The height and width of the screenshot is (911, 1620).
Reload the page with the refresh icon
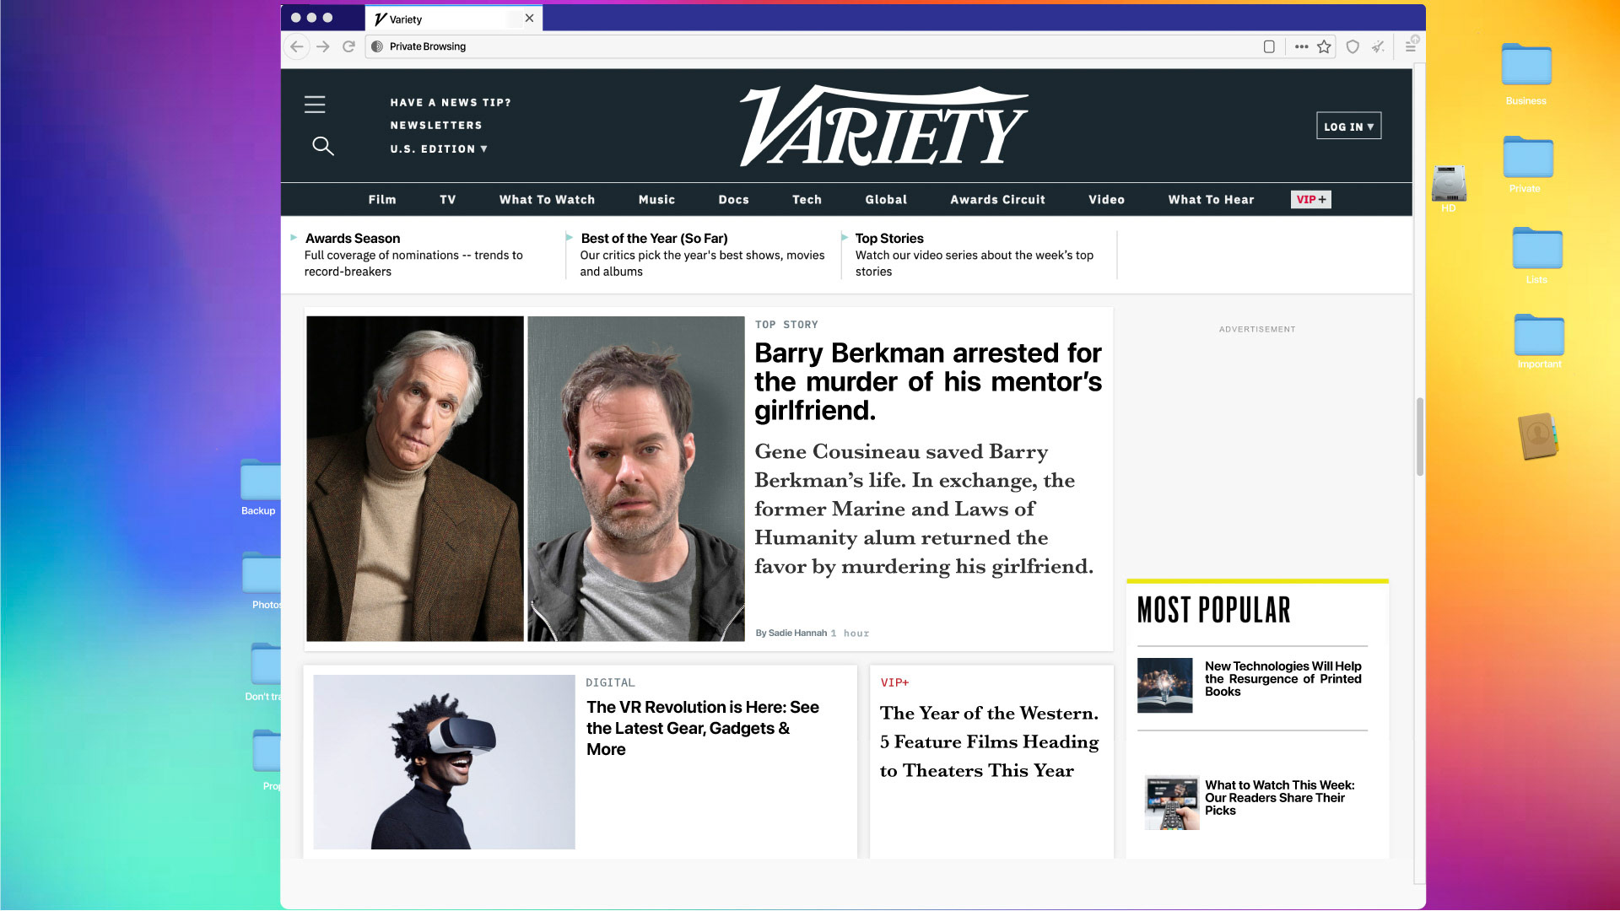tap(348, 46)
